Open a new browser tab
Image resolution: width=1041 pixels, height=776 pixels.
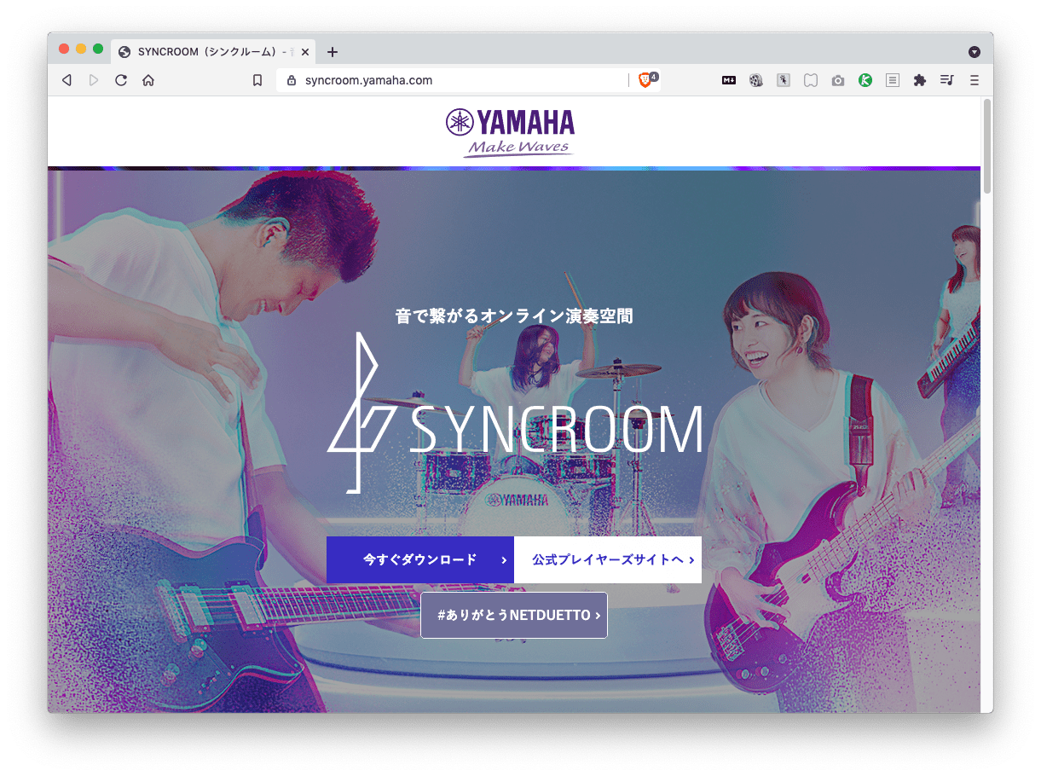click(333, 51)
